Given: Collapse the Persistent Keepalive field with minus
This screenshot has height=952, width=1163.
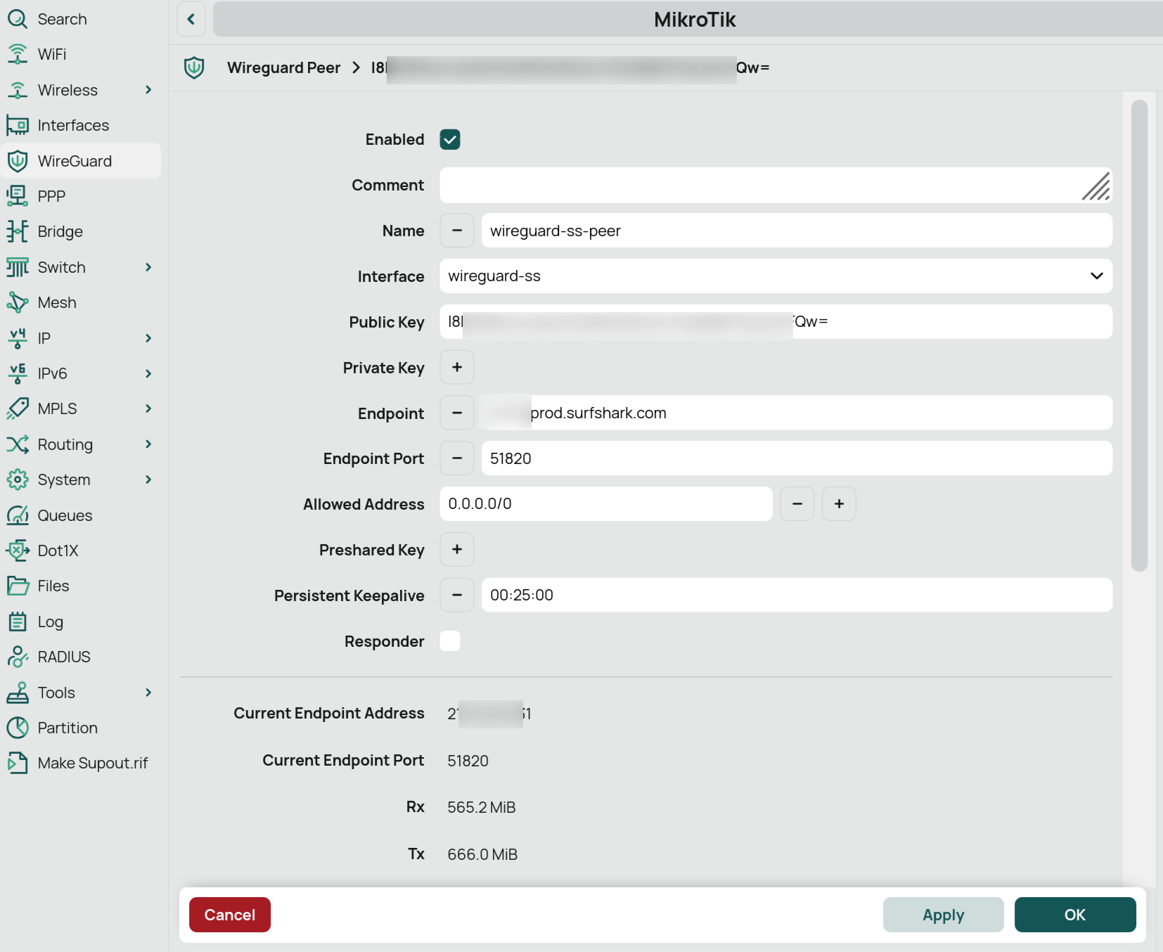Looking at the screenshot, I should [457, 596].
